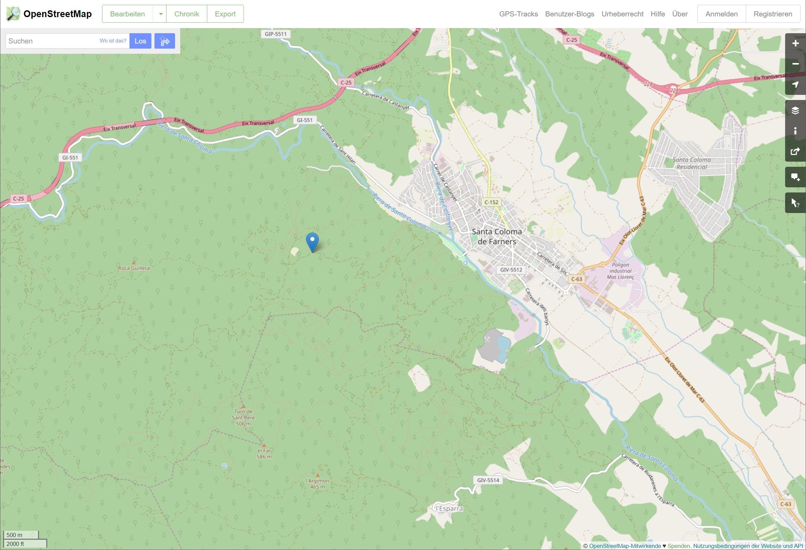Screen dimensions: 806x550
Task: Add a note to the map
Action: pos(795,177)
